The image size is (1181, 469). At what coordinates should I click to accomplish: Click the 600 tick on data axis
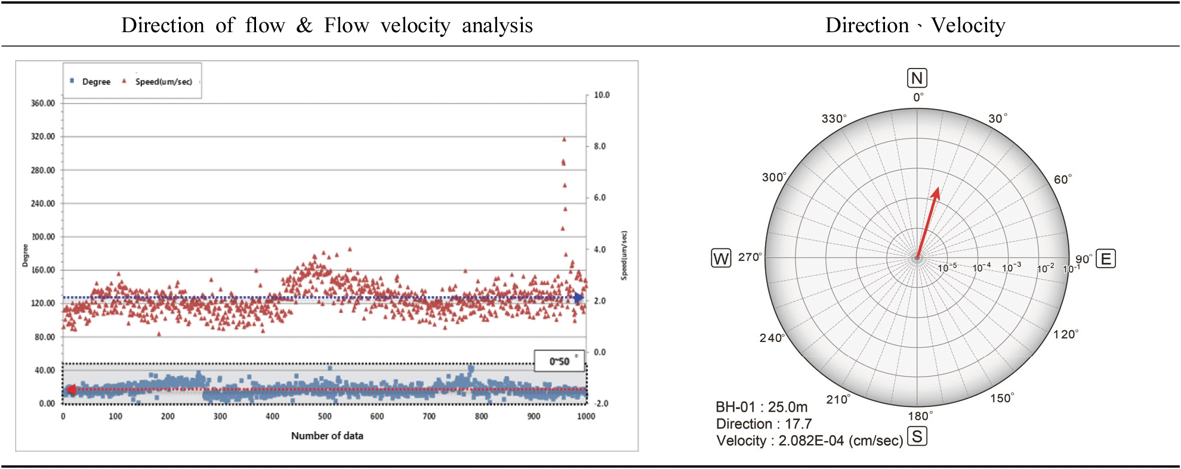[377, 417]
